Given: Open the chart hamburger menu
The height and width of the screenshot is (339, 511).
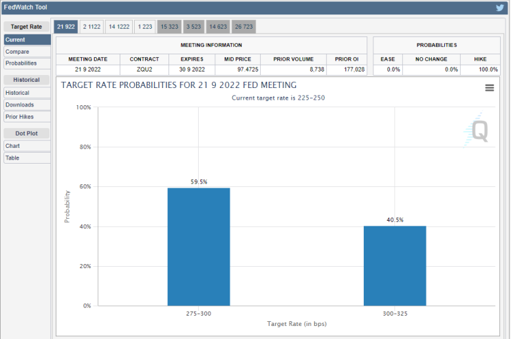Looking at the screenshot, I should [490, 88].
